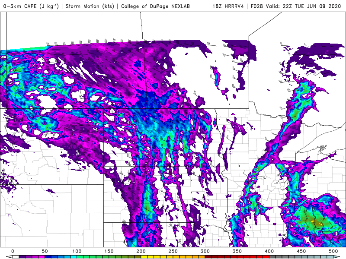The width and height of the screenshot is (346, 259).
Task: Click the colorbar label '0'
Action: coord(13,251)
